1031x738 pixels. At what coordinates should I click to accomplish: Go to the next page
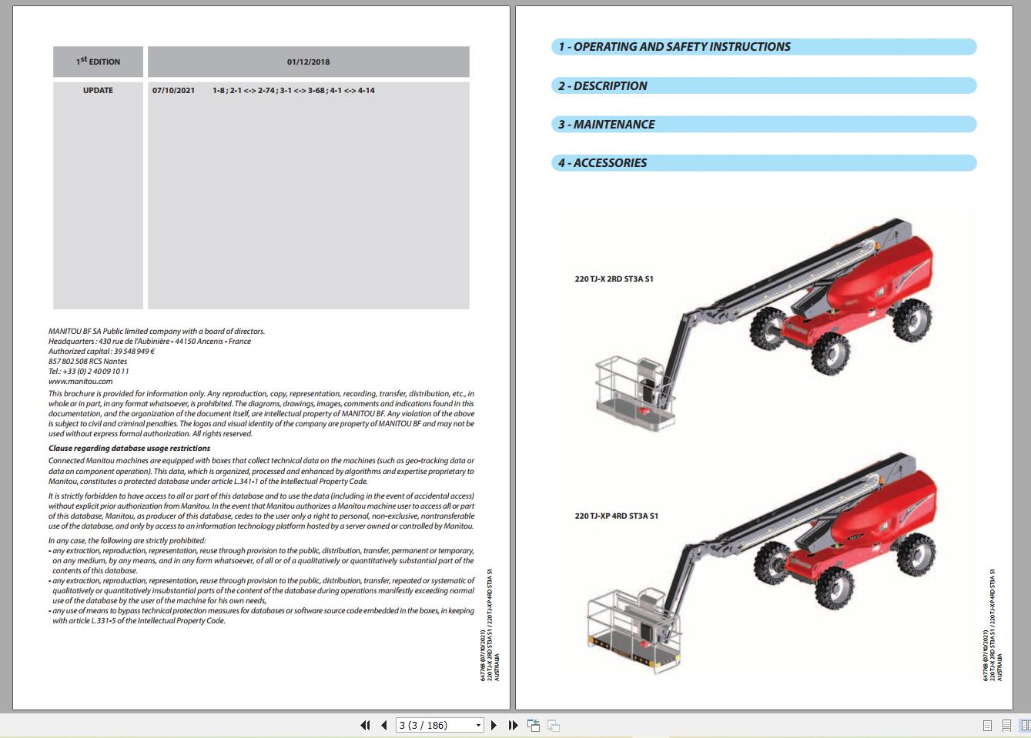coord(494,725)
